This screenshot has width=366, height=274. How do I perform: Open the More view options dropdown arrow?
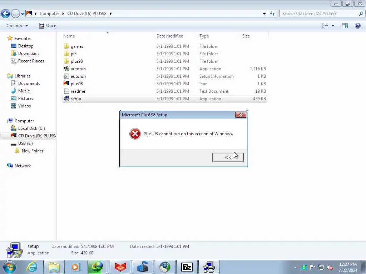(333, 26)
